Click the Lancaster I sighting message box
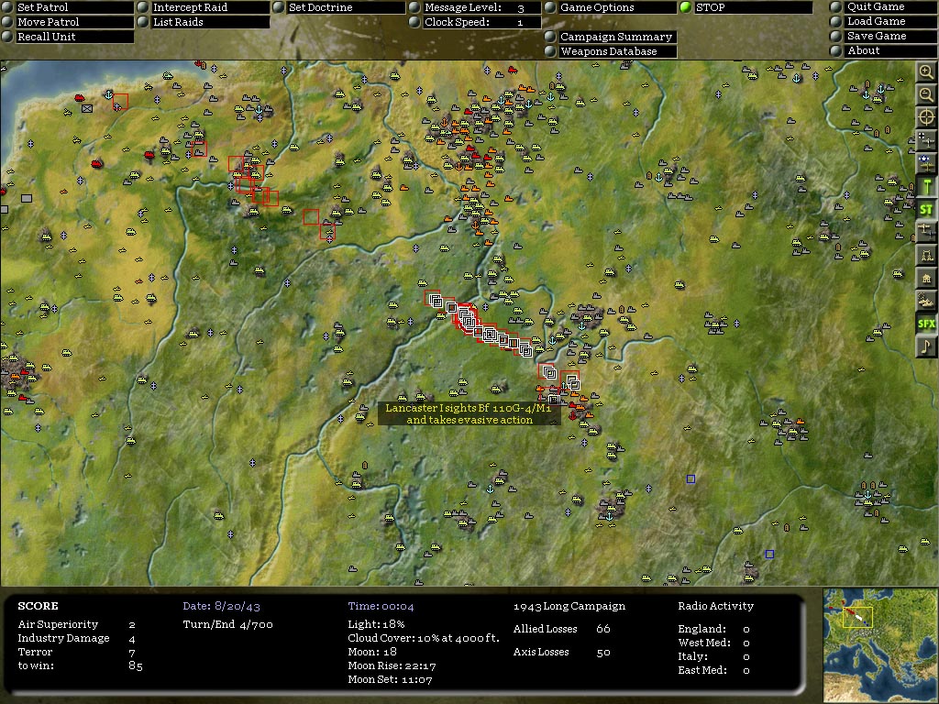This screenshot has height=704, width=939. point(469,413)
